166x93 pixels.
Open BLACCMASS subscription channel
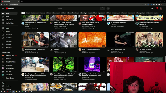tap(9, 65)
